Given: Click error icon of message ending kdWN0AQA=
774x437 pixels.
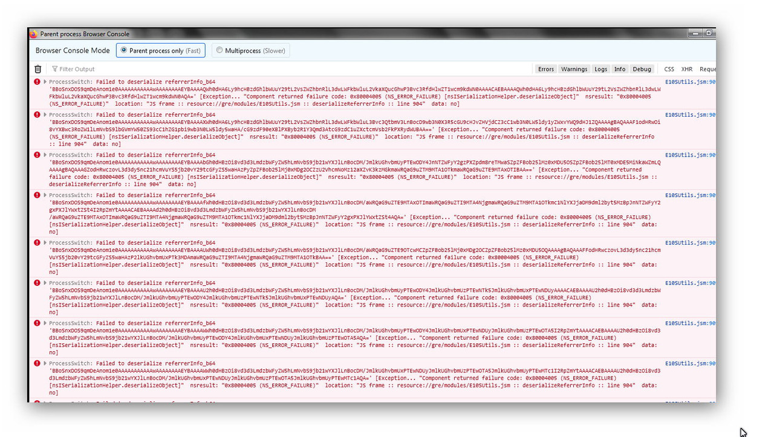Looking at the screenshot, I should click(37, 82).
